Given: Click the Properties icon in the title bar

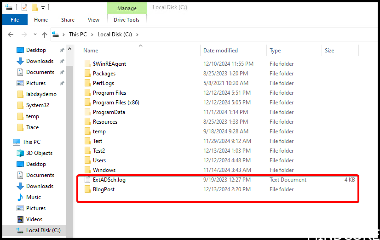Looking at the screenshot, I should point(24,7).
